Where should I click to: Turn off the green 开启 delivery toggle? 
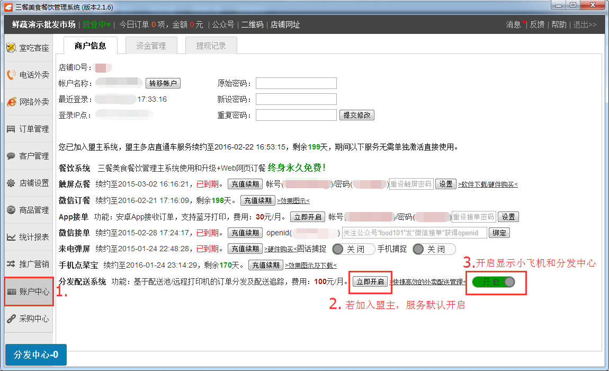[x=493, y=282]
